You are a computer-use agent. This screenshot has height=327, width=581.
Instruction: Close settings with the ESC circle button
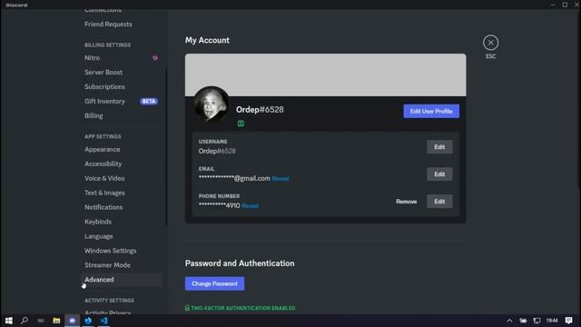490,43
